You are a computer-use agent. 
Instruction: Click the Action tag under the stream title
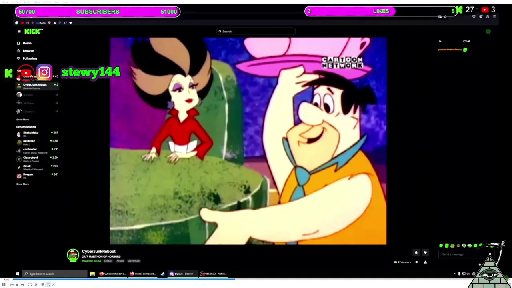120,261
